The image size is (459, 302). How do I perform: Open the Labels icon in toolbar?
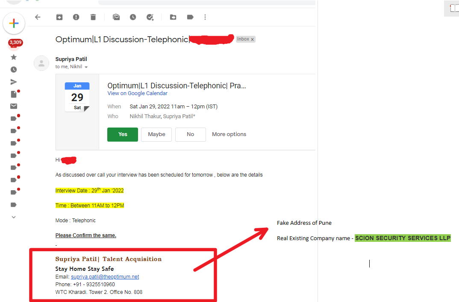(190, 17)
